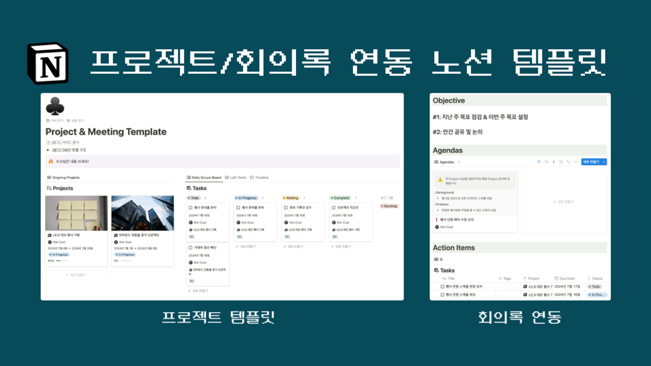The height and width of the screenshot is (366, 651).
Task: Open the Agendas filter icon
Action: pyautogui.click(x=539, y=162)
